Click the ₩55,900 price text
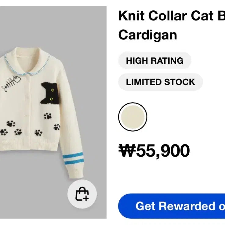Image resolution: width=225 pixels, height=225 pixels. (154, 151)
